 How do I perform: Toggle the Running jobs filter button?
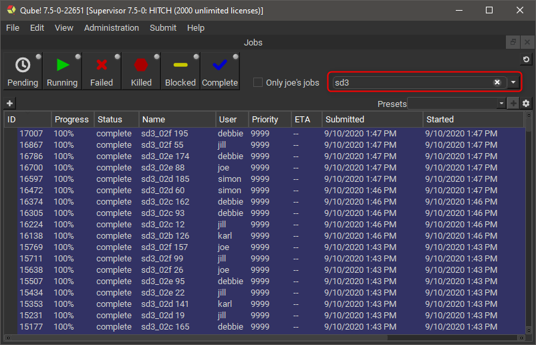click(62, 72)
